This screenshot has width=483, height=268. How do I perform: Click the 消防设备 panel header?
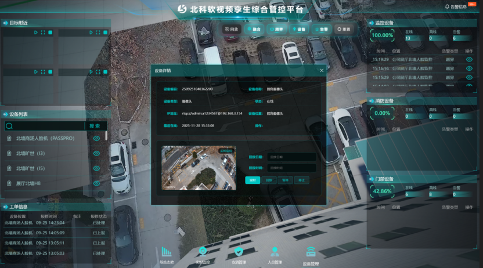point(422,101)
